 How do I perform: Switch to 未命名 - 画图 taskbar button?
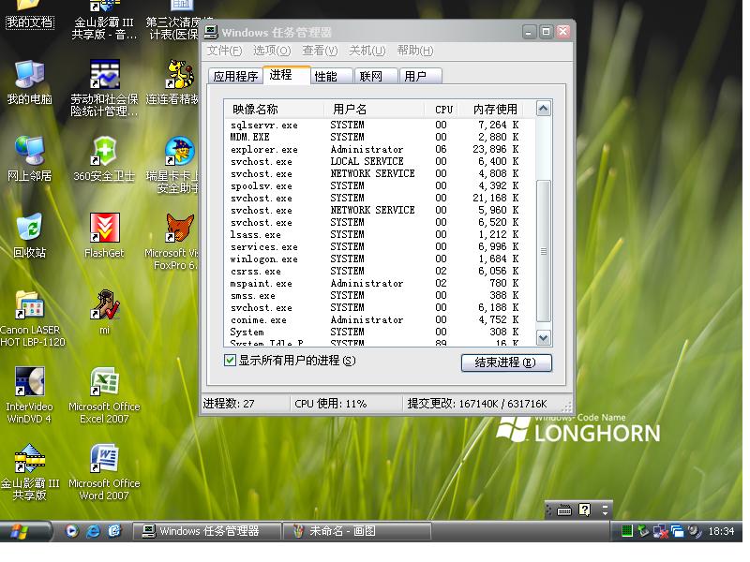pos(355,531)
